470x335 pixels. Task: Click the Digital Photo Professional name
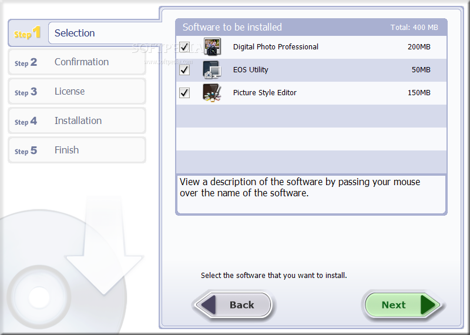click(x=276, y=47)
